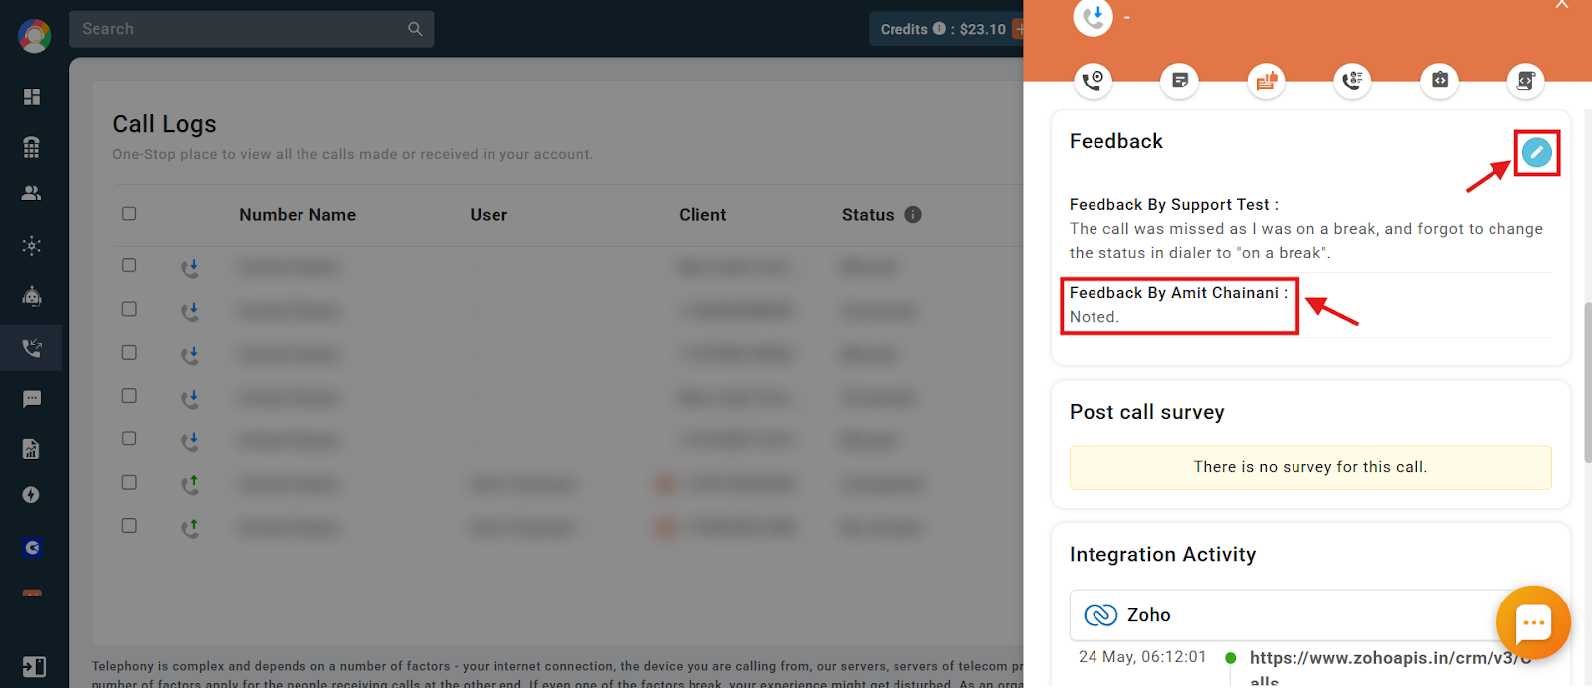Open the call survey phone-list icon tab
The width and height of the screenshot is (1592, 688).
click(x=1352, y=81)
